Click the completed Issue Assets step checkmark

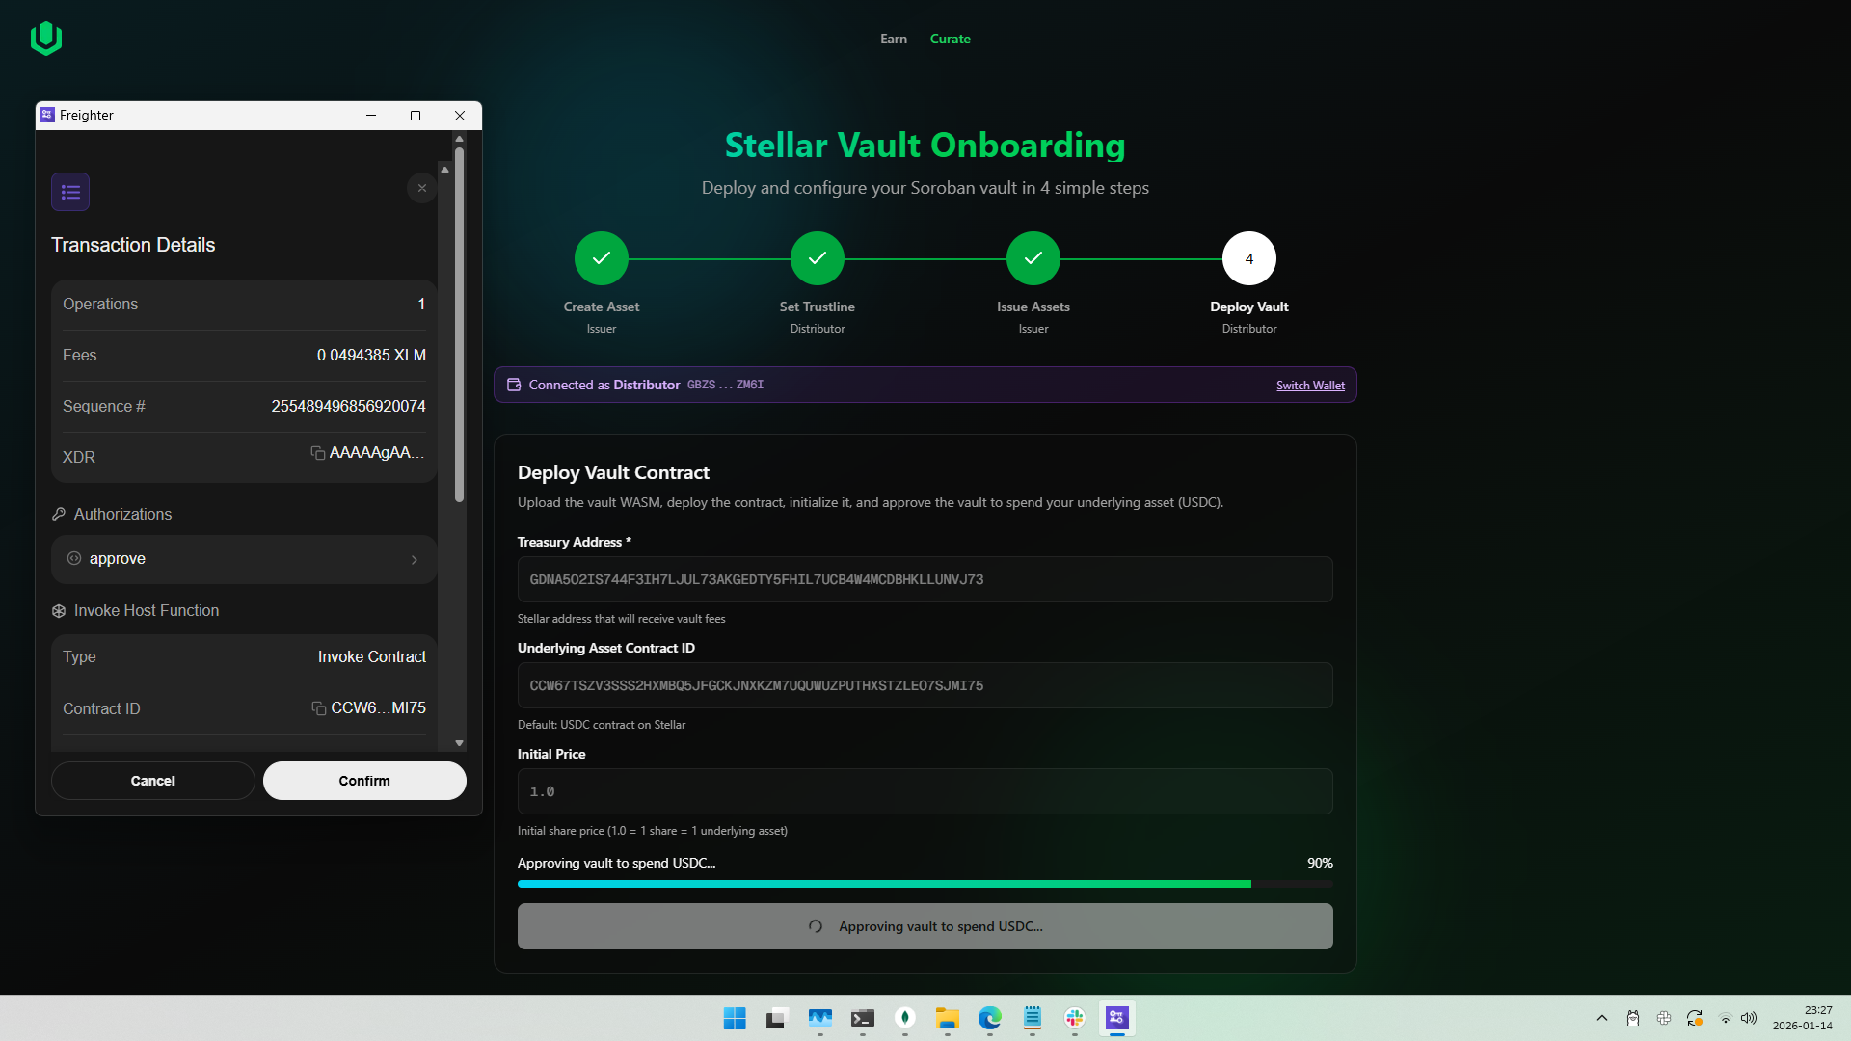tap(1033, 258)
